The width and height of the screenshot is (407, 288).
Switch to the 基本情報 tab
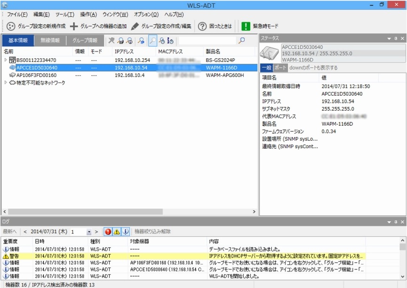(18, 40)
